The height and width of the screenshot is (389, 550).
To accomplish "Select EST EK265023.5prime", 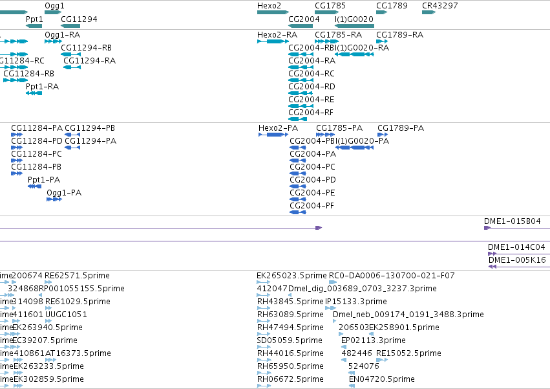I will click(x=264, y=282).
